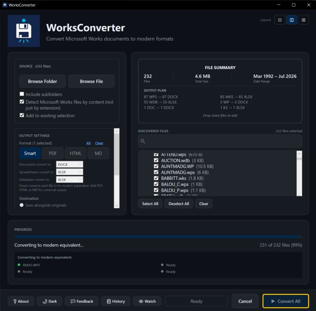Click 85 WKS → 85 XLSX plan entry
316x311 pixels.
[x=236, y=97]
